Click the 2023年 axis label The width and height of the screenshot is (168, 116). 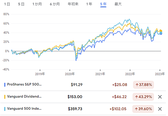click(x=160, y=74)
